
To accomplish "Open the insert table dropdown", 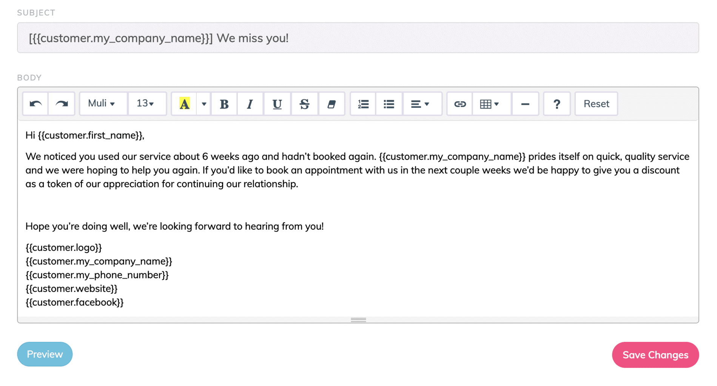I will coord(492,104).
